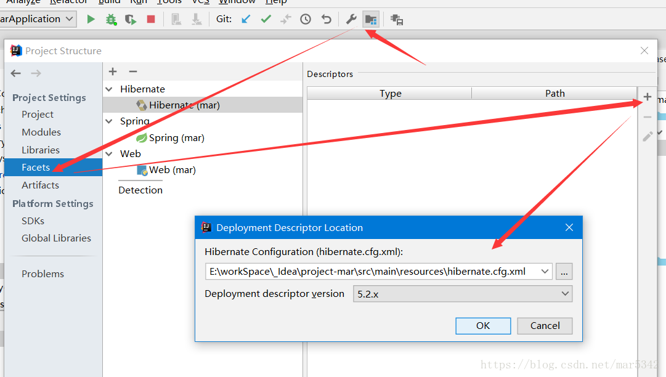Show Git history clock icon
This screenshot has height=377, width=666.
306,19
